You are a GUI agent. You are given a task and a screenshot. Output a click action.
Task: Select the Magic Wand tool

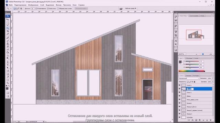point(8,28)
